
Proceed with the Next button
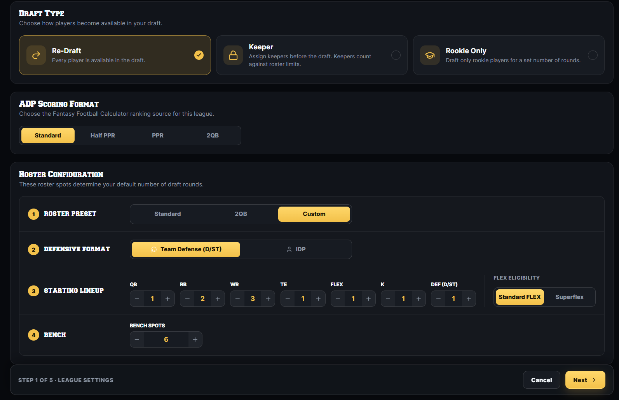585,380
